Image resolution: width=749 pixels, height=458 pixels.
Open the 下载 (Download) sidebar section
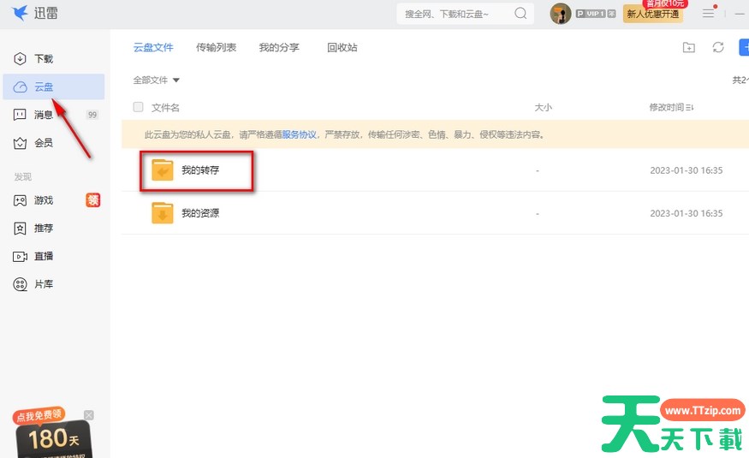43,59
